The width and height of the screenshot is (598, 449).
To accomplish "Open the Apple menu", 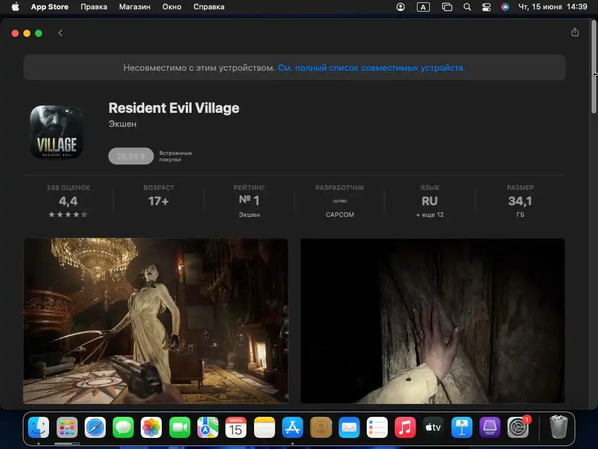I will pos(15,7).
